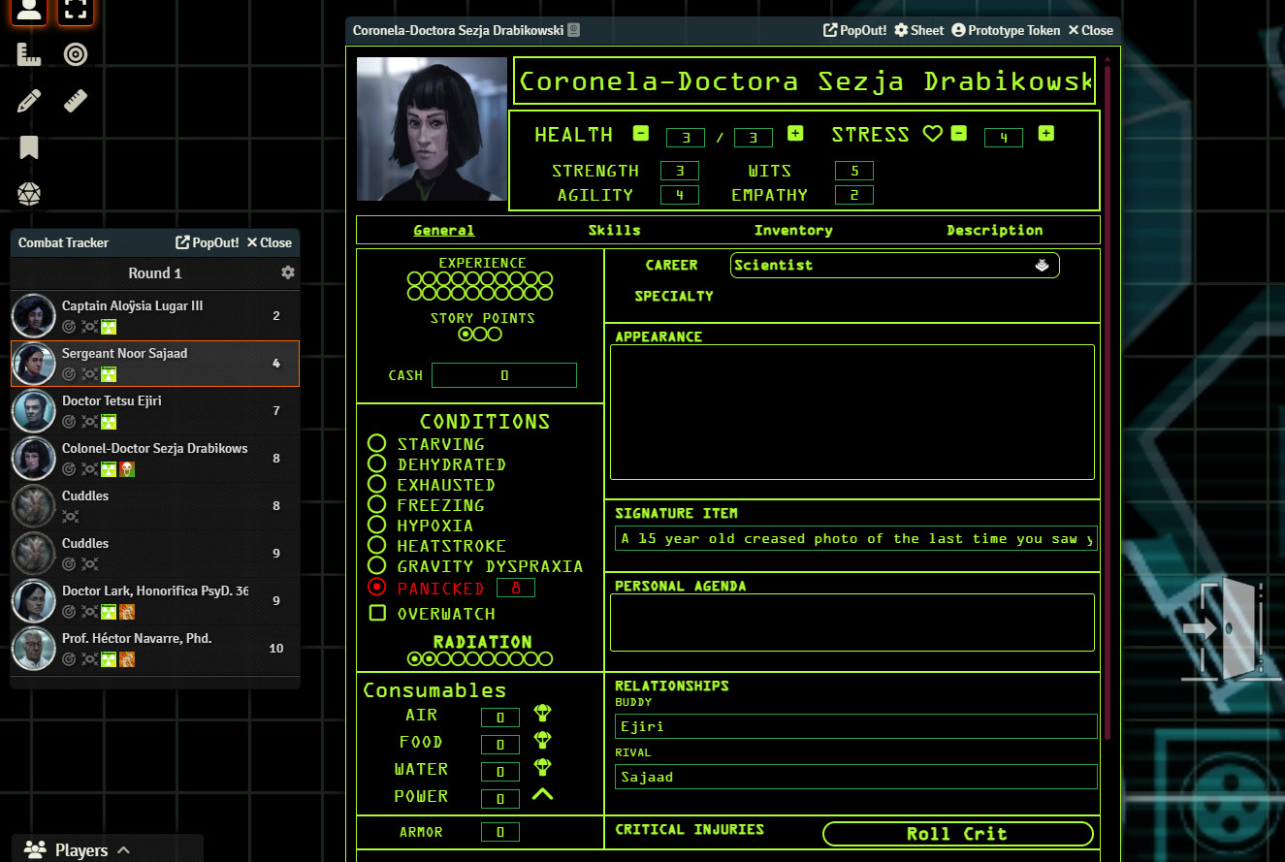
Task: Click the second Story Points pip
Action: click(x=480, y=334)
